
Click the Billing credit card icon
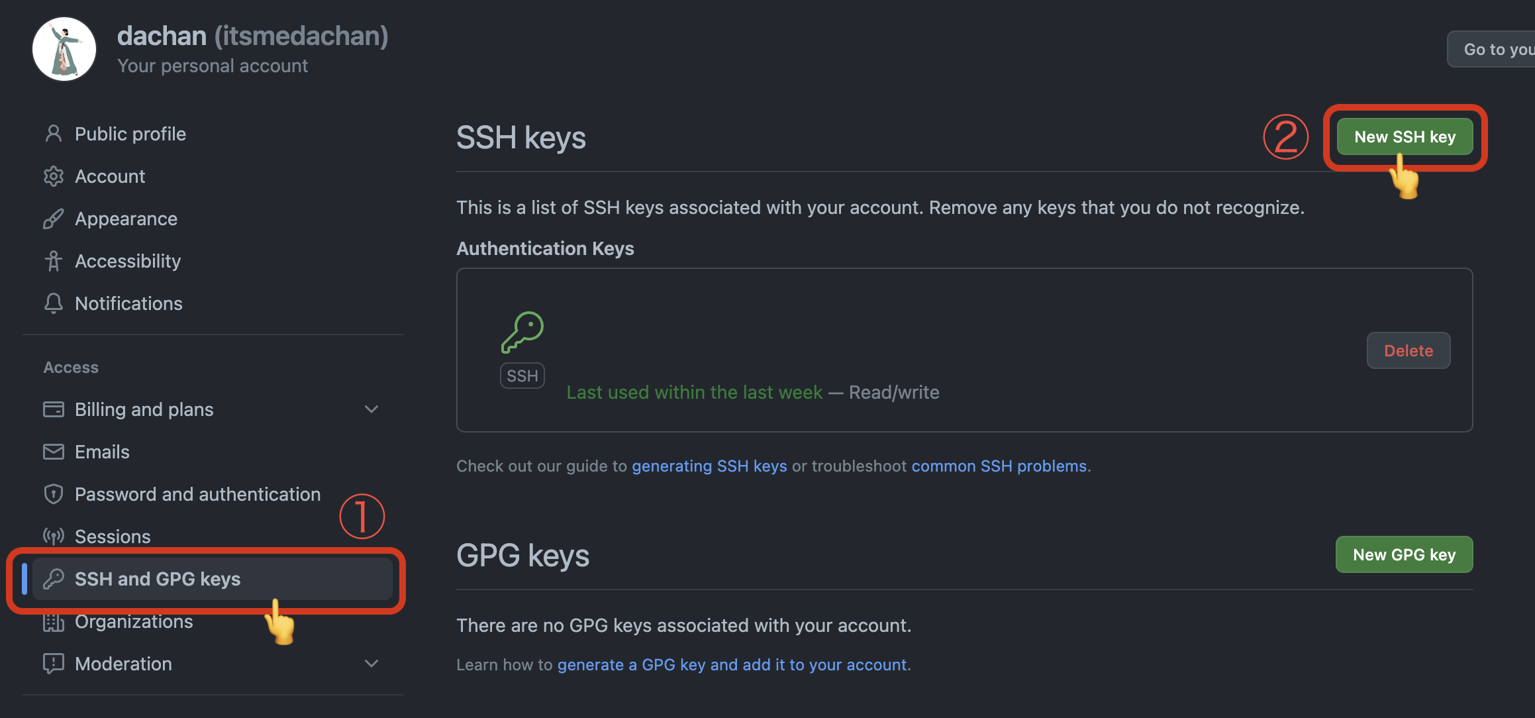tap(54, 409)
